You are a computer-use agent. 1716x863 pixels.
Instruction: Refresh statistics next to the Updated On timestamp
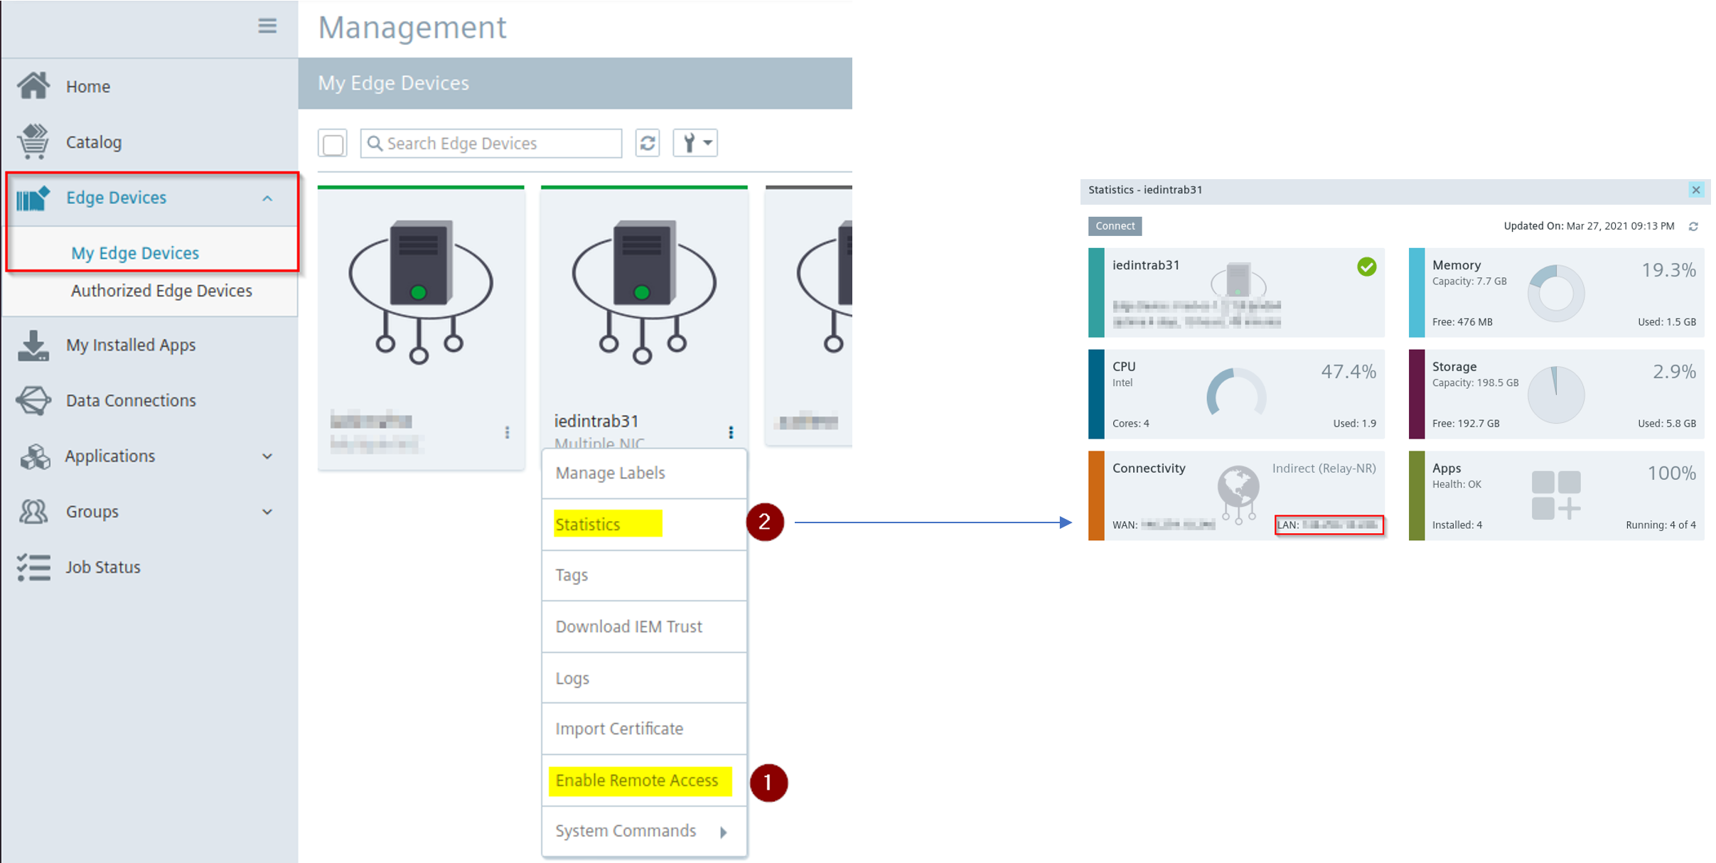coord(1693,227)
